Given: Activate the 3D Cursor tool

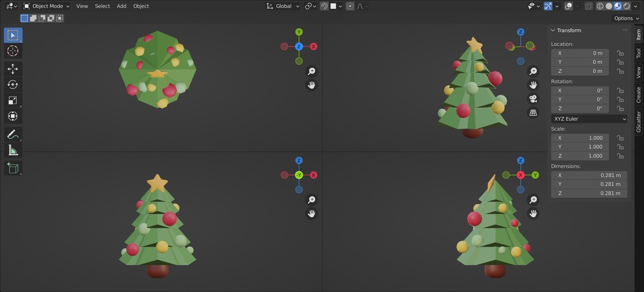Looking at the screenshot, I should pyautogui.click(x=13, y=51).
